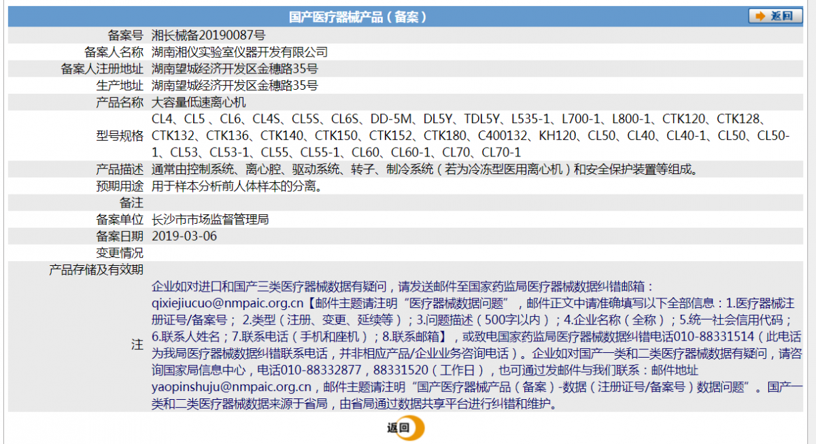Select filing date 2019-03-06
The height and width of the screenshot is (444, 816).
point(184,237)
